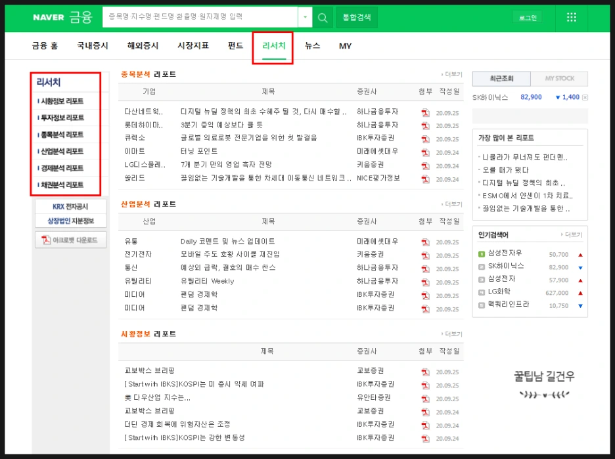
Task: Open PDF for 美 다우산업 지수는 report
Action: [425, 399]
